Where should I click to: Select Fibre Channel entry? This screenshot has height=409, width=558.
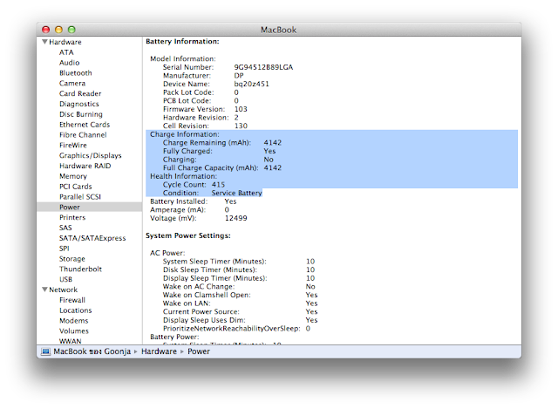click(83, 135)
